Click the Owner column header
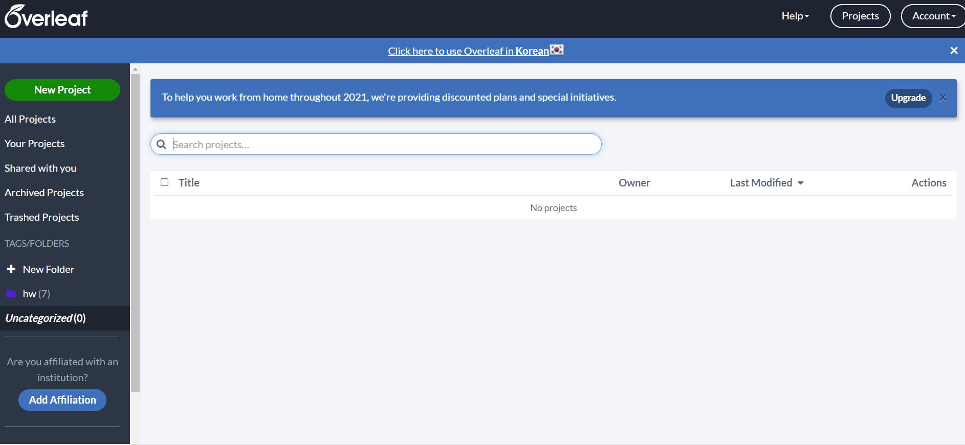965x445 pixels. pyautogui.click(x=634, y=183)
